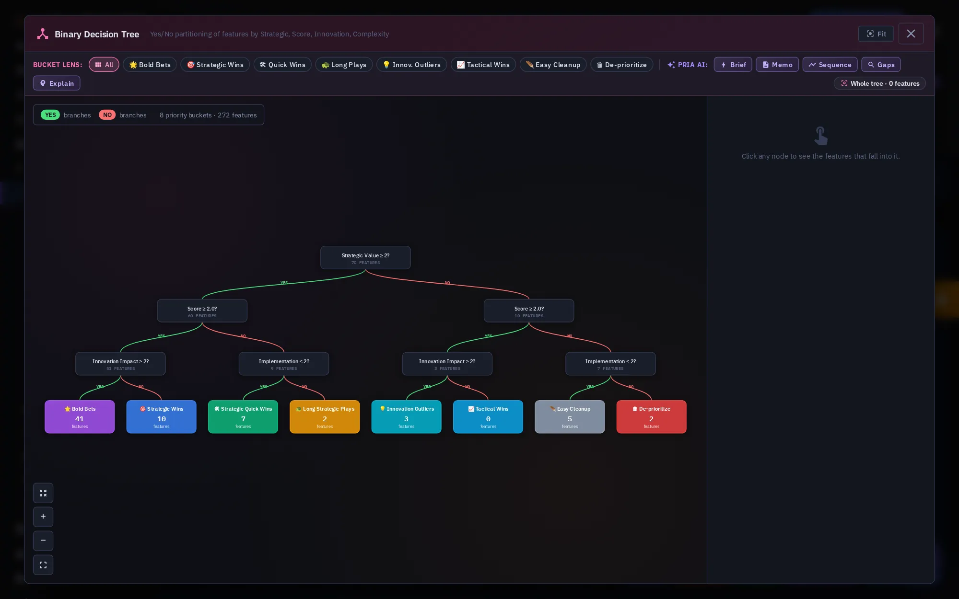Viewport: 959px width, 599px height.
Task: Open the blue Strategic Wins leaf
Action: 161,417
